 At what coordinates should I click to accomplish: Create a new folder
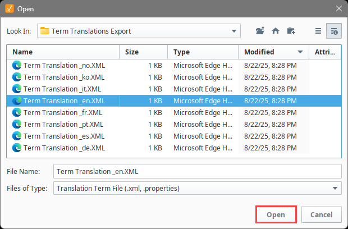pyautogui.click(x=291, y=31)
